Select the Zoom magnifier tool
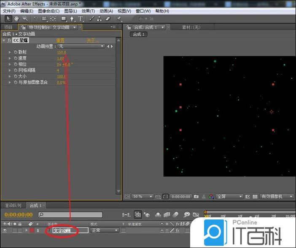The height and width of the screenshot is (248, 296). 25,19
